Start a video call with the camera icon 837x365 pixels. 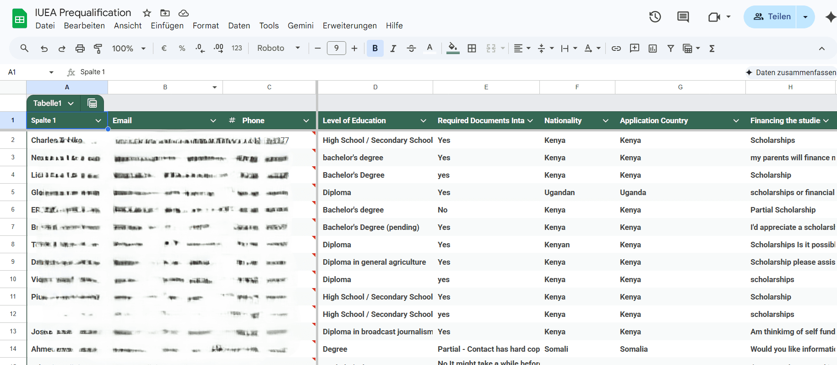[714, 17]
